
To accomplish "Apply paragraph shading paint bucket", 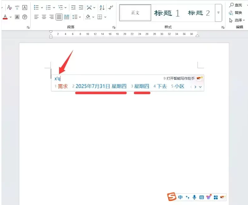I will 88,17.
